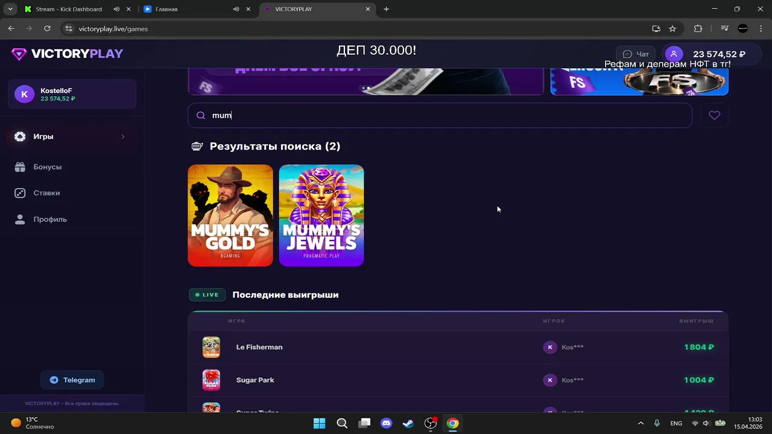Image resolution: width=772 pixels, height=434 pixels.
Task: Open the Windows Start menu
Action: click(319, 423)
